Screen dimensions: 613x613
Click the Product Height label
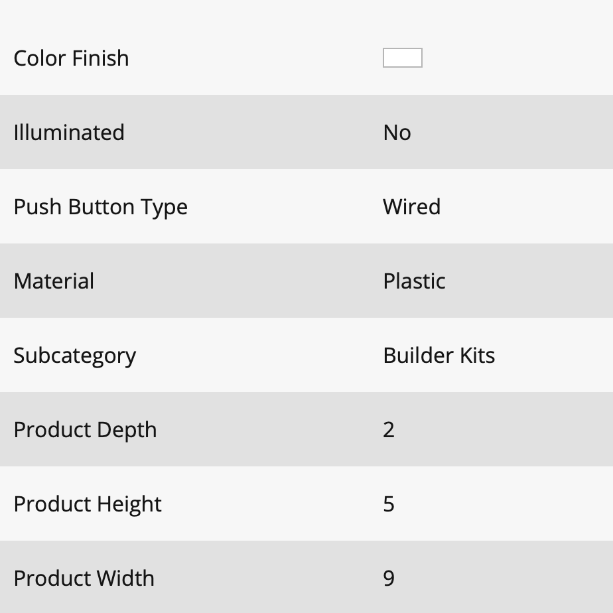pos(88,504)
